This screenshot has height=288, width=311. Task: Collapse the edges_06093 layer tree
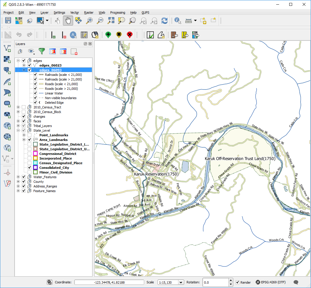pos(24,70)
